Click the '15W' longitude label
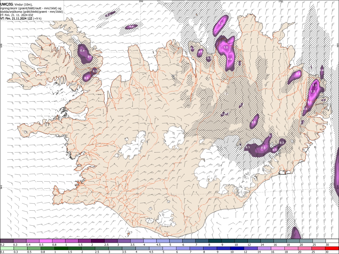Screen dimensions: 339x254 (x=280, y=1)
